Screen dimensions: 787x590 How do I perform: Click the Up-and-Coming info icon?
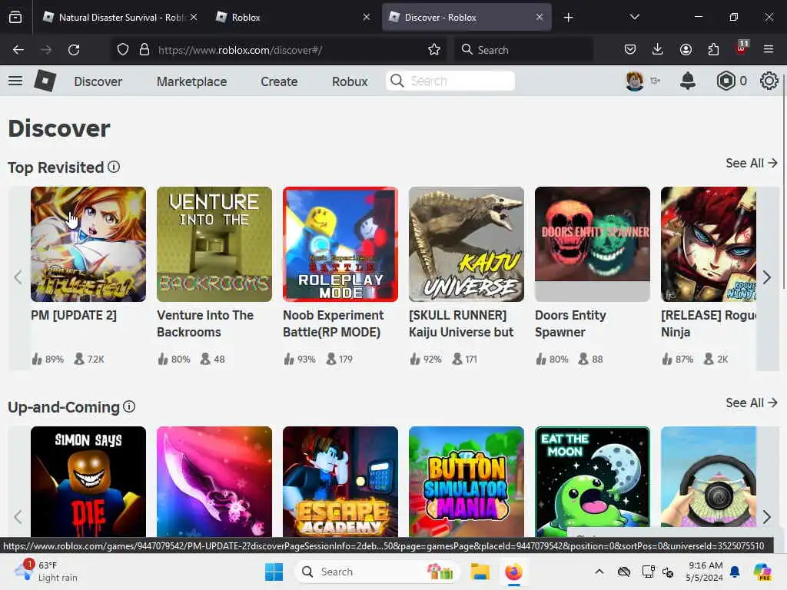pos(129,406)
